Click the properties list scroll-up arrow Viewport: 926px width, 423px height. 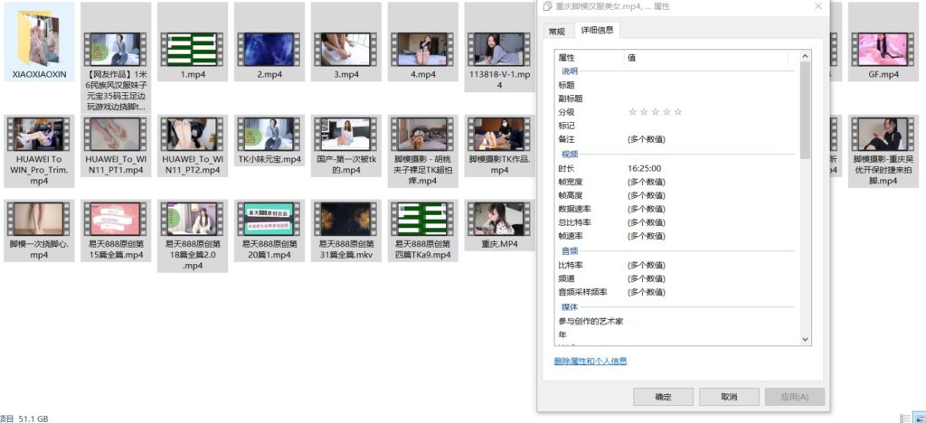pyautogui.click(x=805, y=56)
